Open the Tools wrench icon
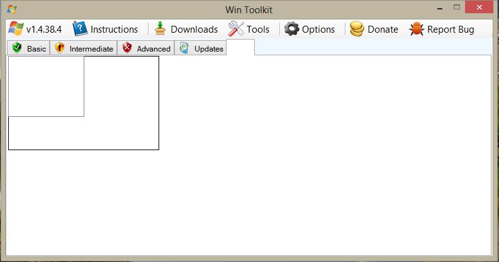499x262 pixels. (x=236, y=28)
